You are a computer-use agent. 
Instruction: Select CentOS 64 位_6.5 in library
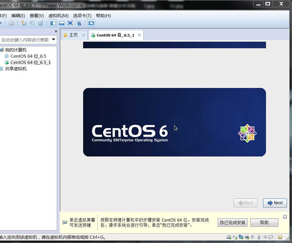pyautogui.click(x=28, y=56)
